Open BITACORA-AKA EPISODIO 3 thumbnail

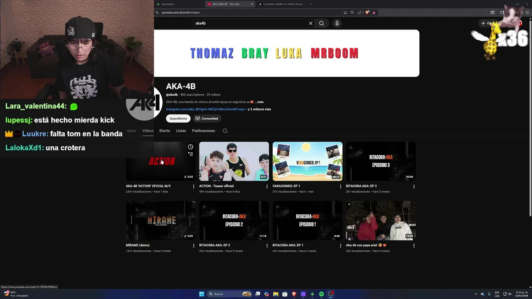(x=381, y=161)
